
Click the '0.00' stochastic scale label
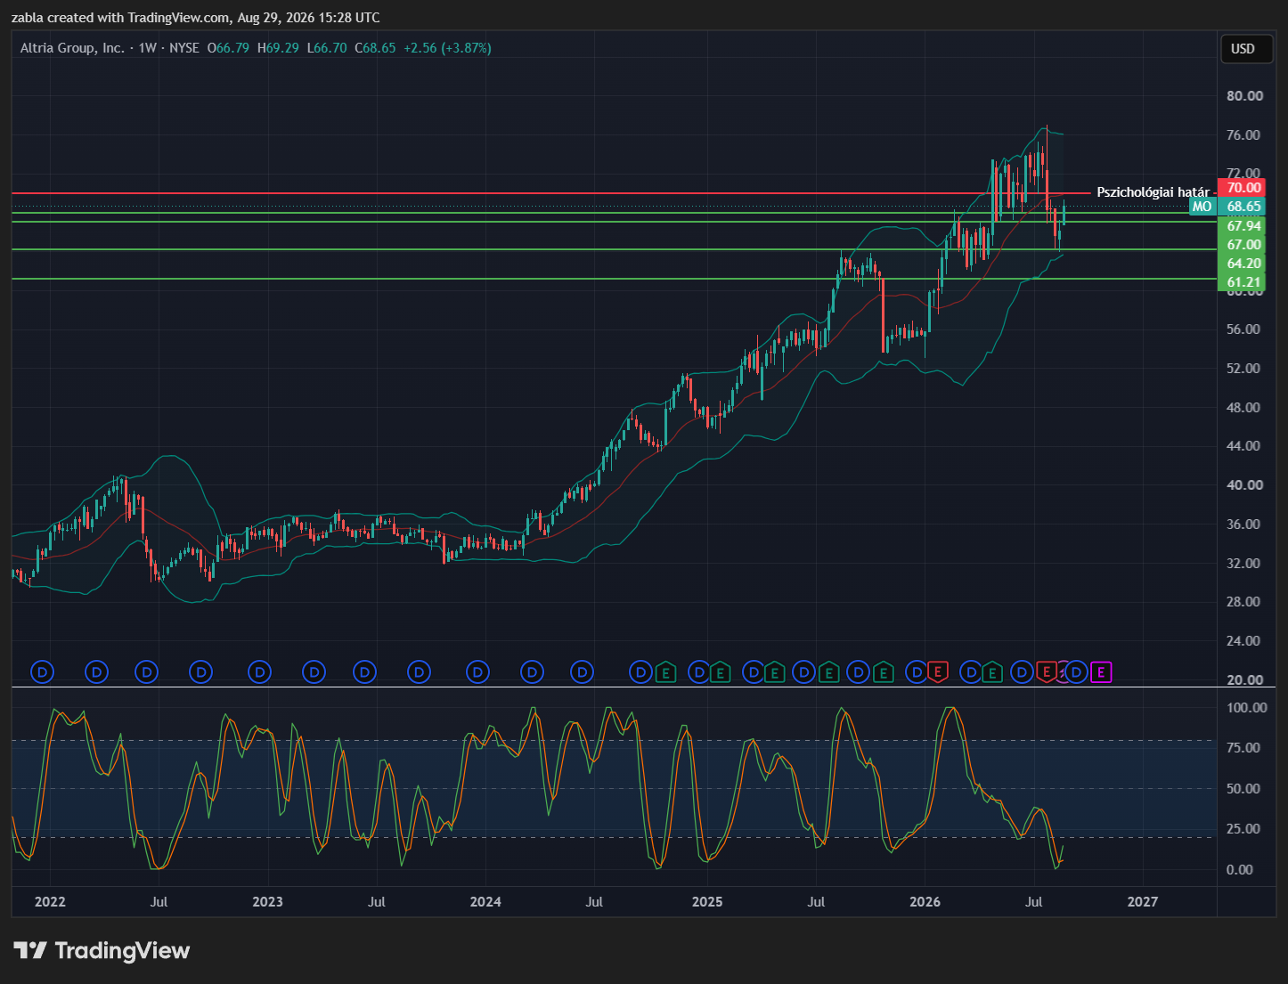pyautogui.click(x=1240, y=870)
